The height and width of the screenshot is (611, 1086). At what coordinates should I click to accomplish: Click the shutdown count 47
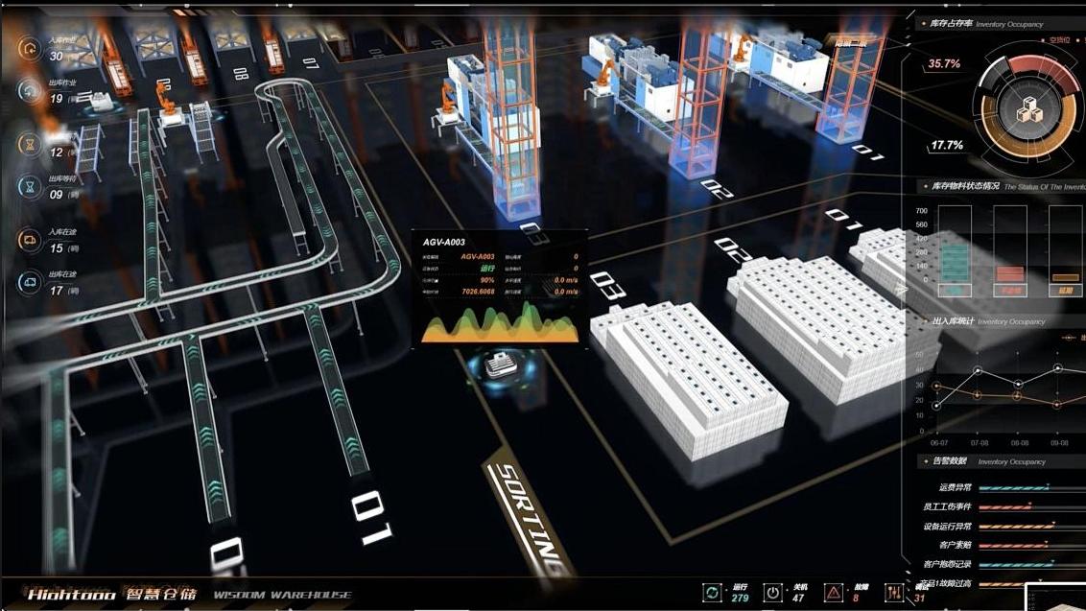pyautogui.click(x=798, y=598)
